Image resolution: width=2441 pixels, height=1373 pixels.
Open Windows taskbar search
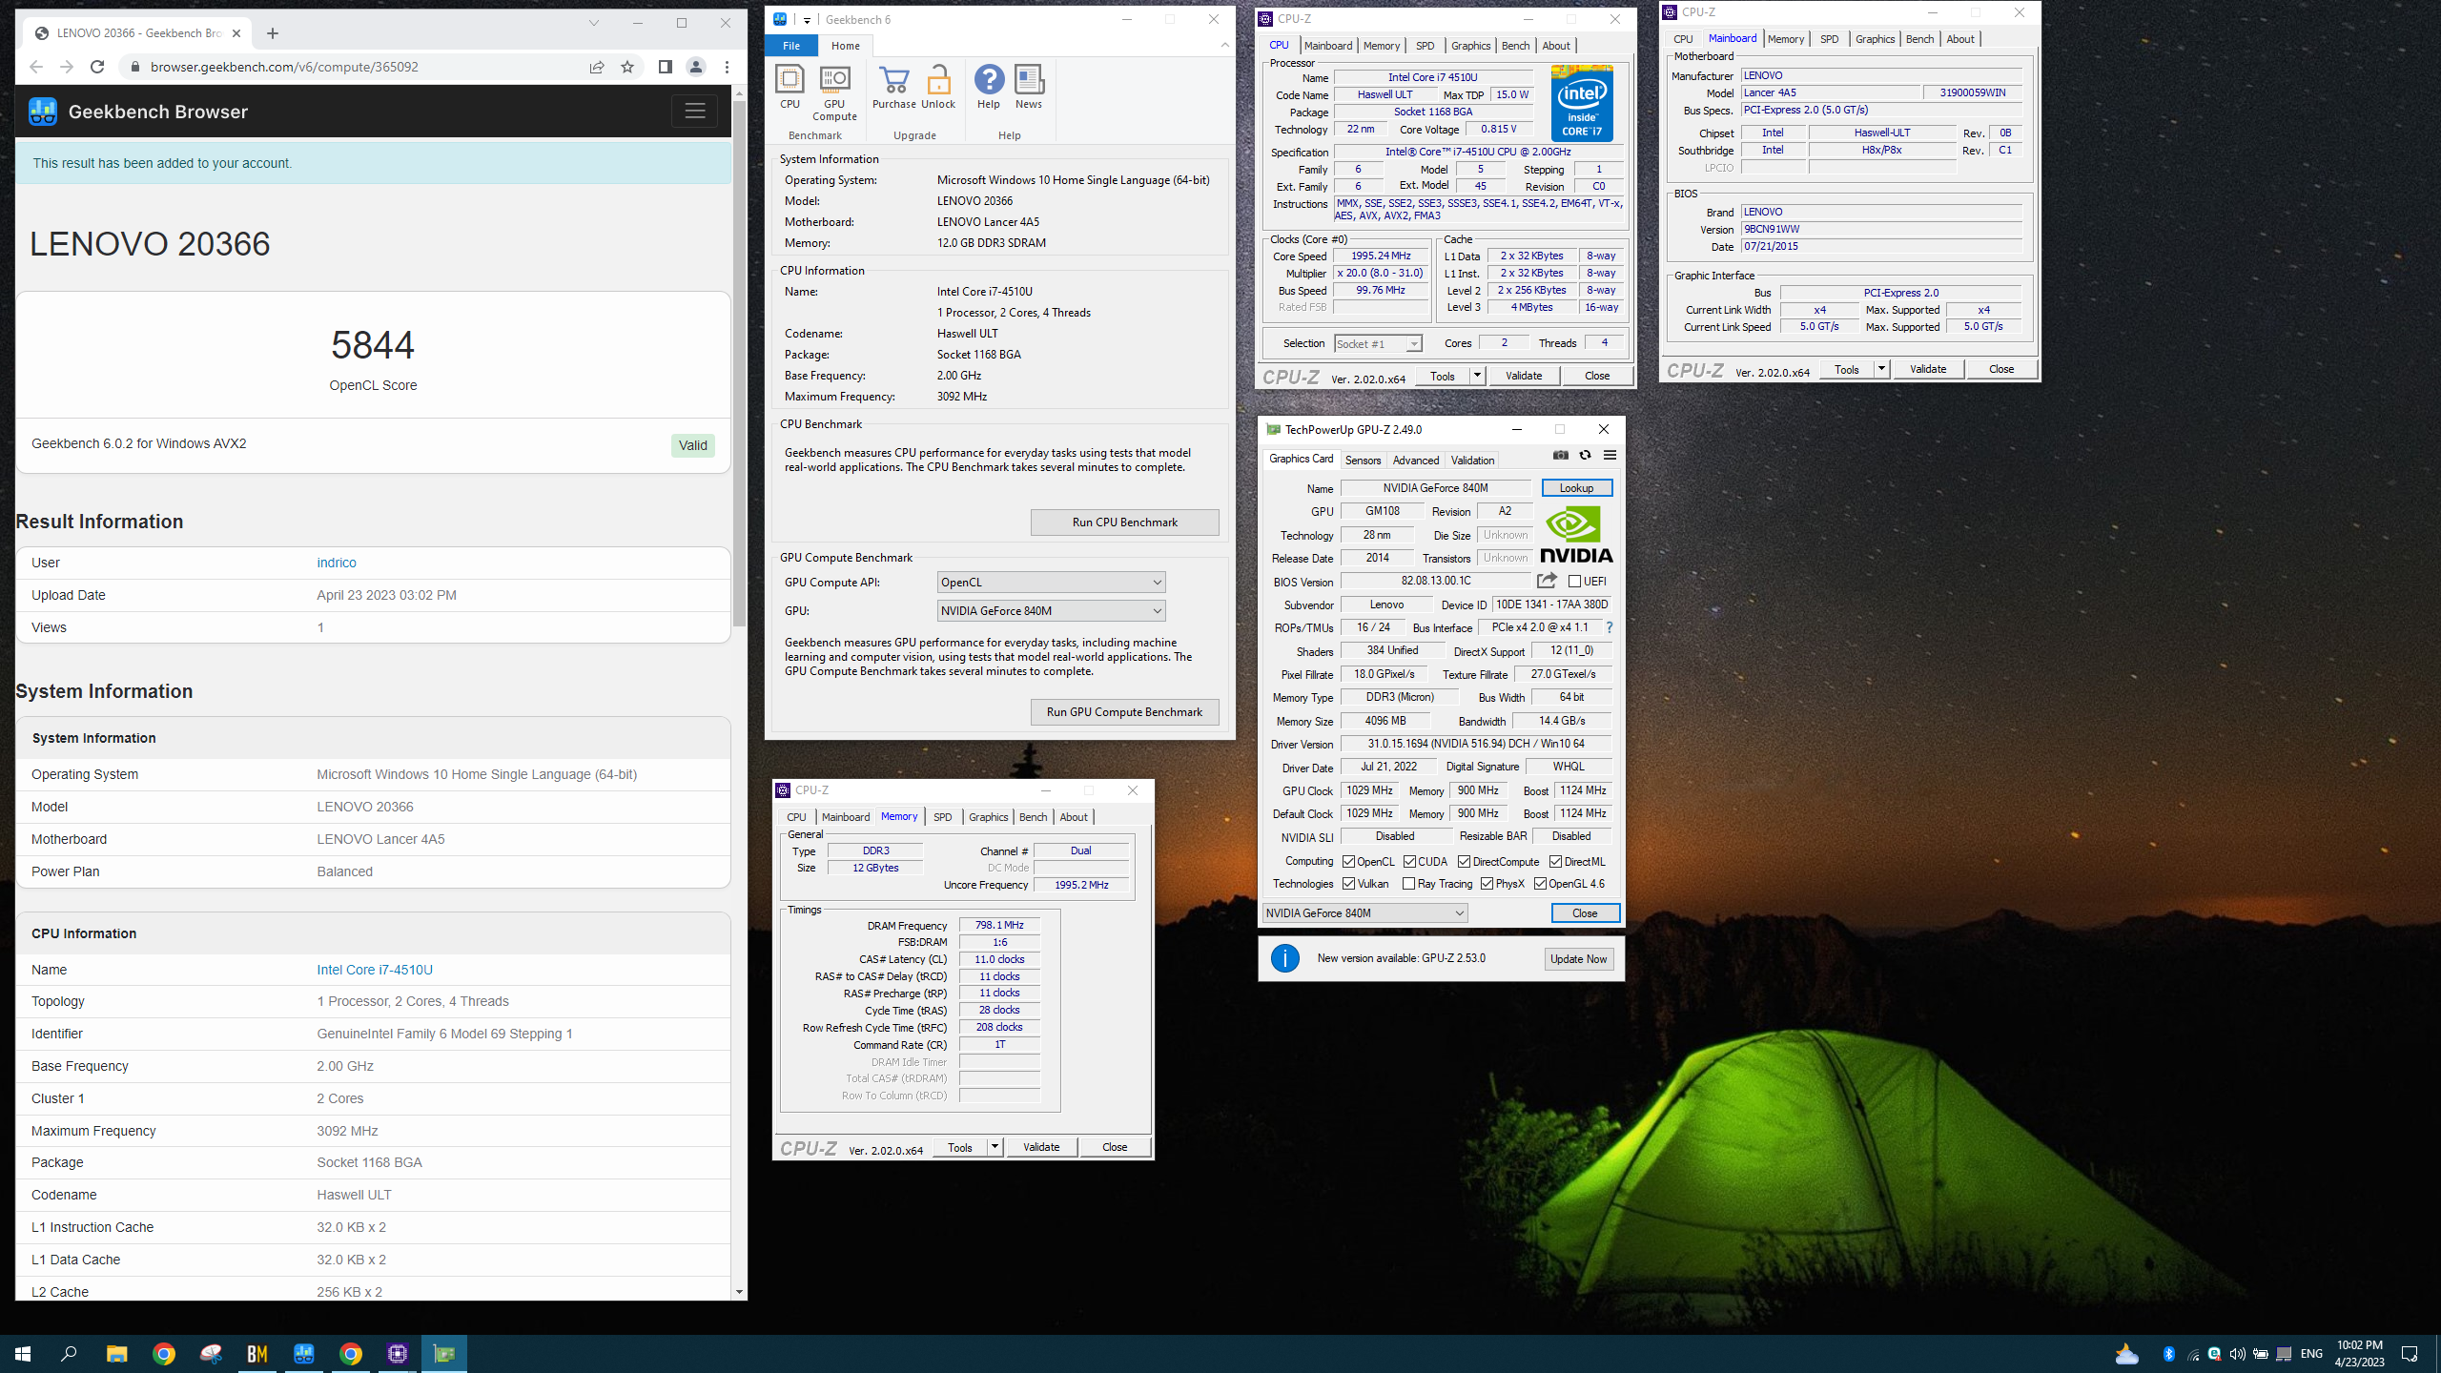(x=69, y=1354)
